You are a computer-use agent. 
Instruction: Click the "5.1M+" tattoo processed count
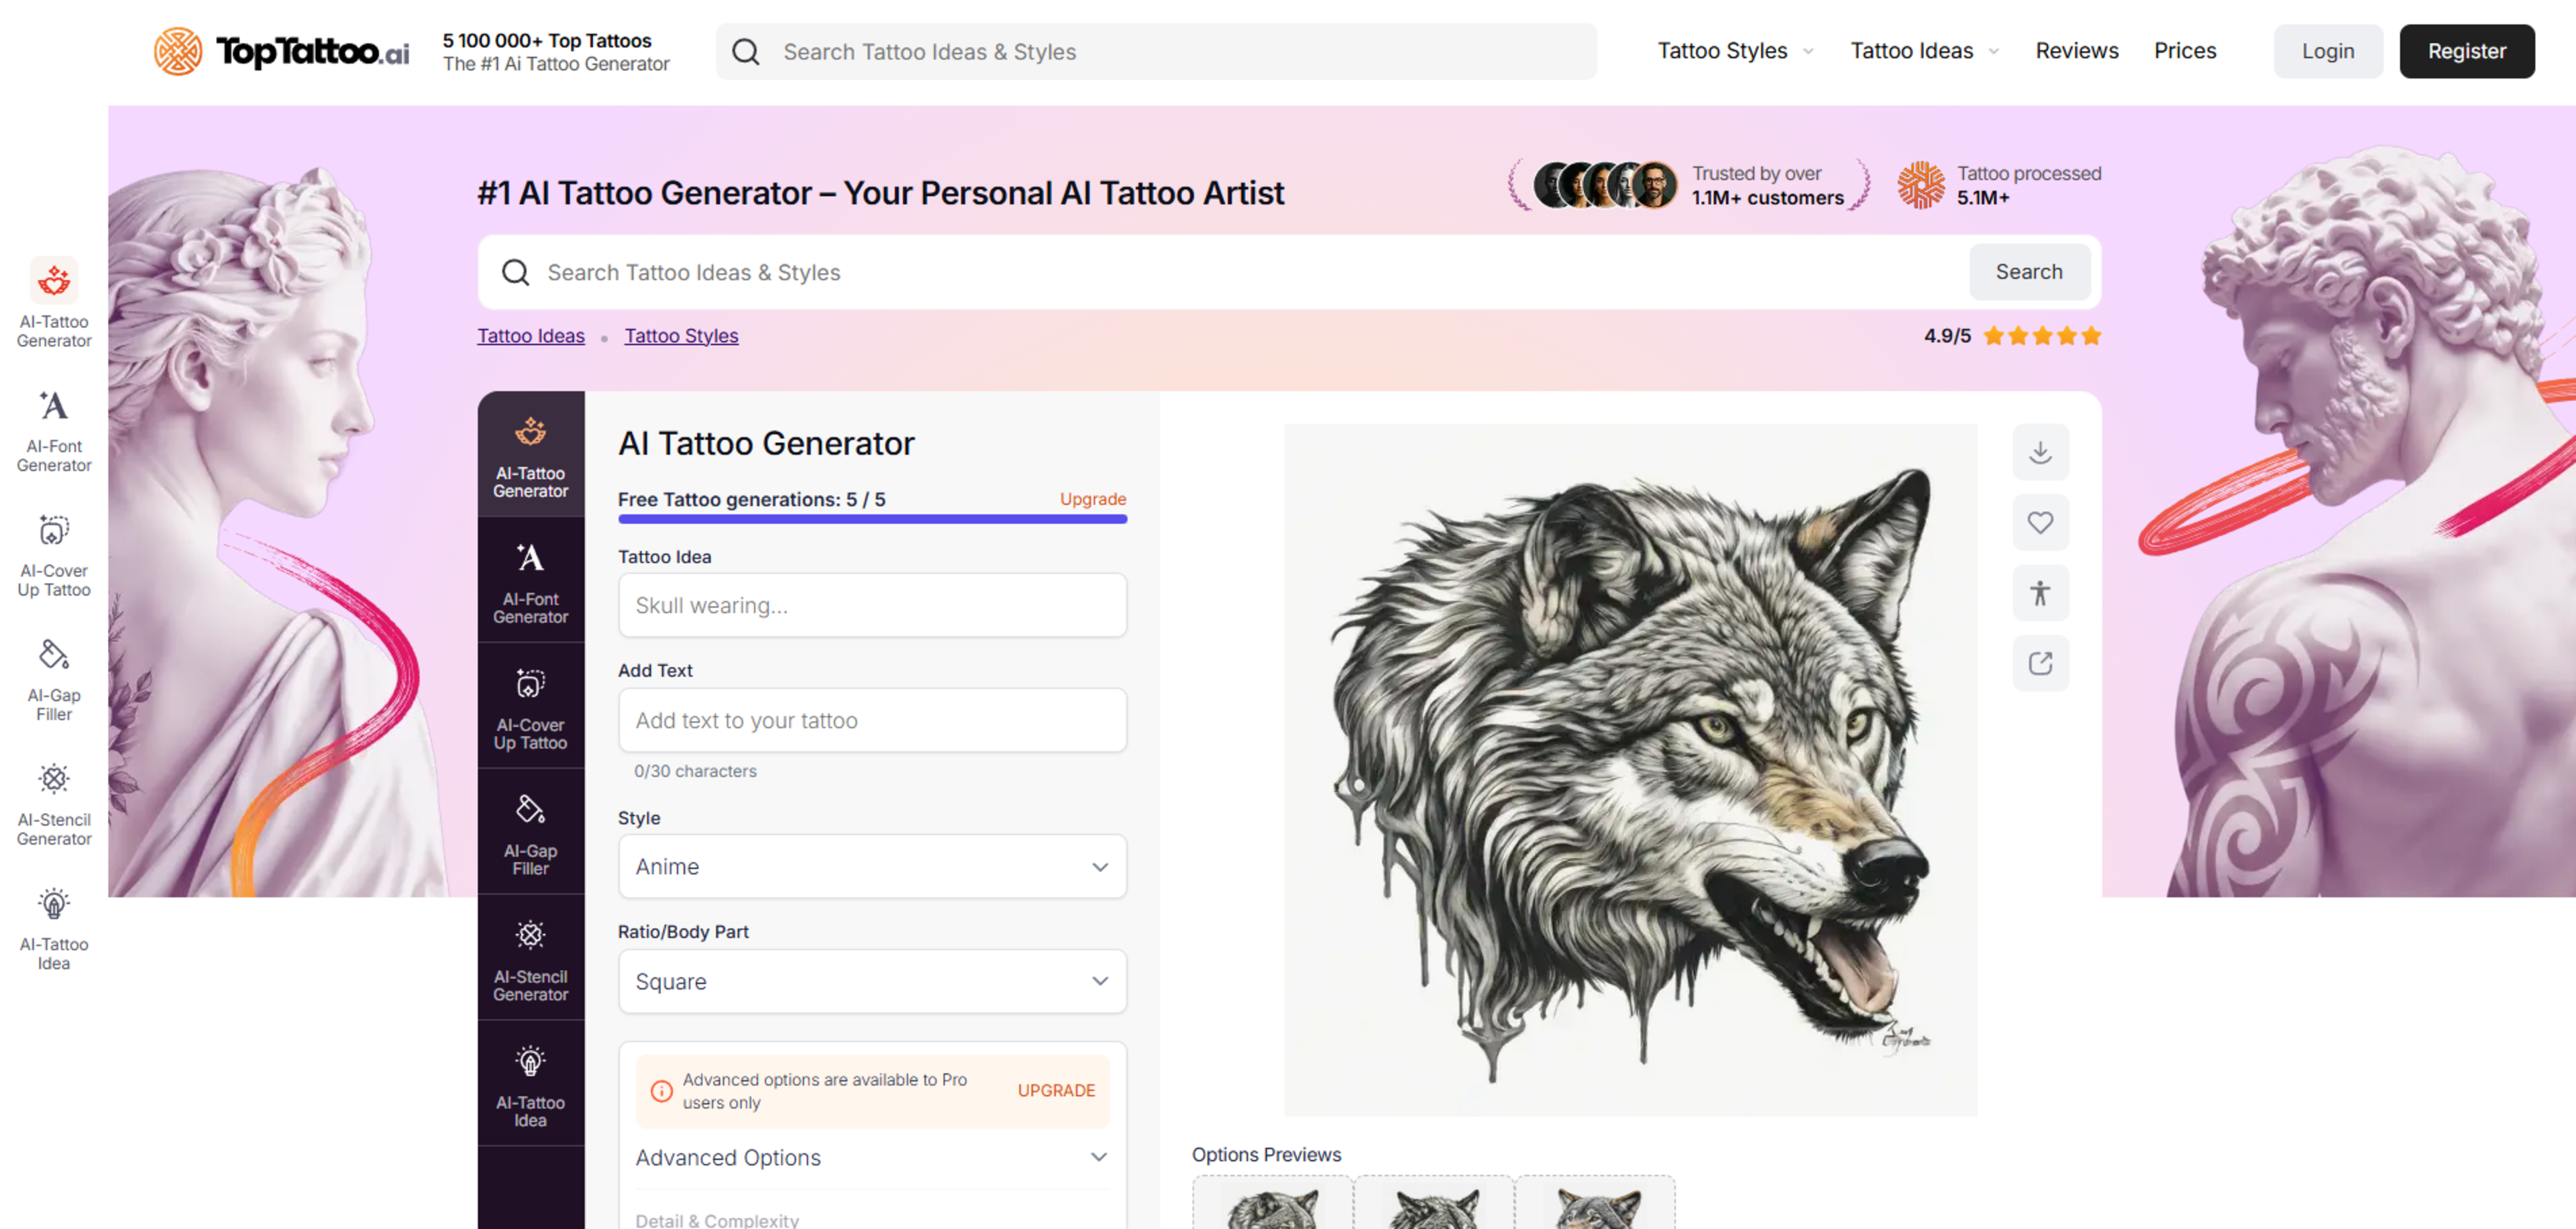pos(1982,198)
